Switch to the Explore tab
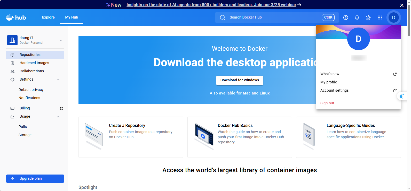411x191 pixels. point(48,17)
